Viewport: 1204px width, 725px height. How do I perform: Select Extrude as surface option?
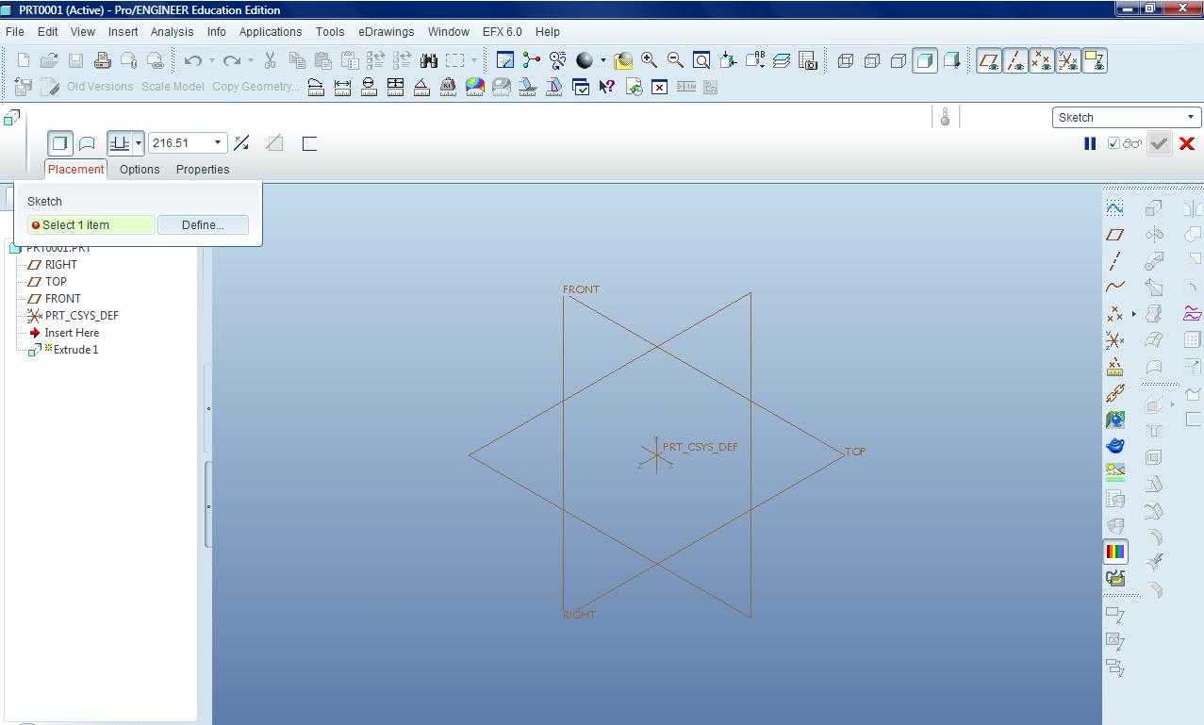[87, 143]
